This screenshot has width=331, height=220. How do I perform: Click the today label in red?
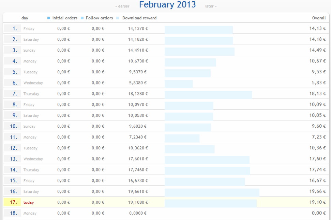(29, 202)
